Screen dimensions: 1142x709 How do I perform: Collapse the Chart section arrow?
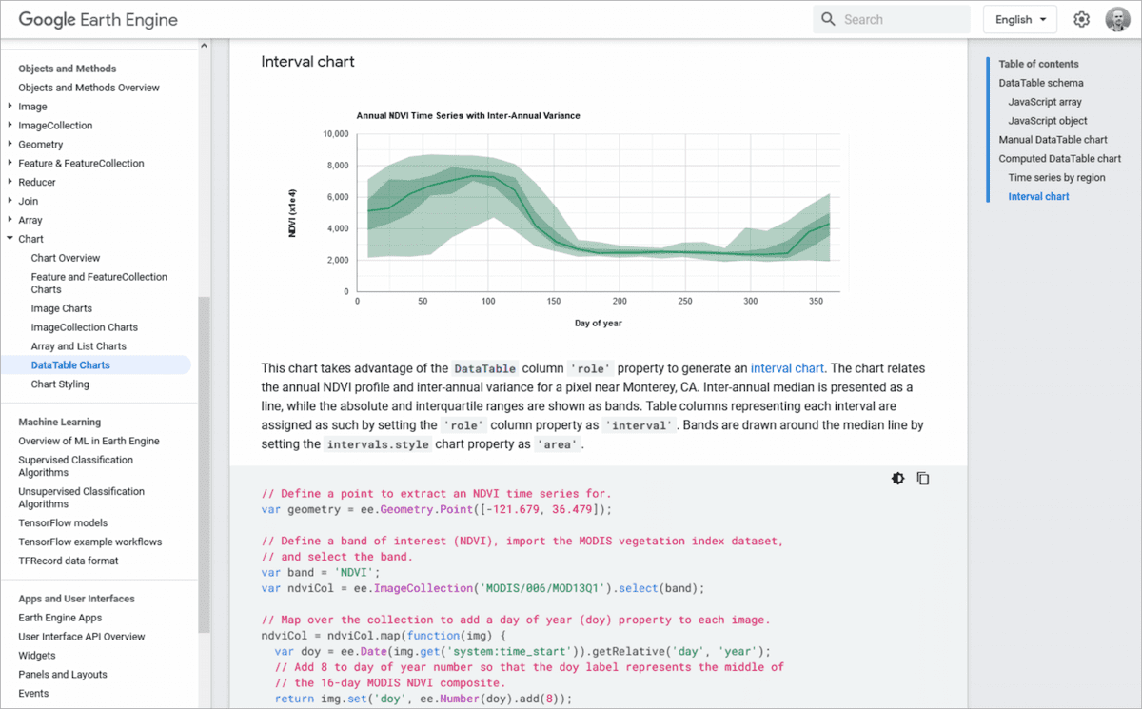[x=10, y=239]
